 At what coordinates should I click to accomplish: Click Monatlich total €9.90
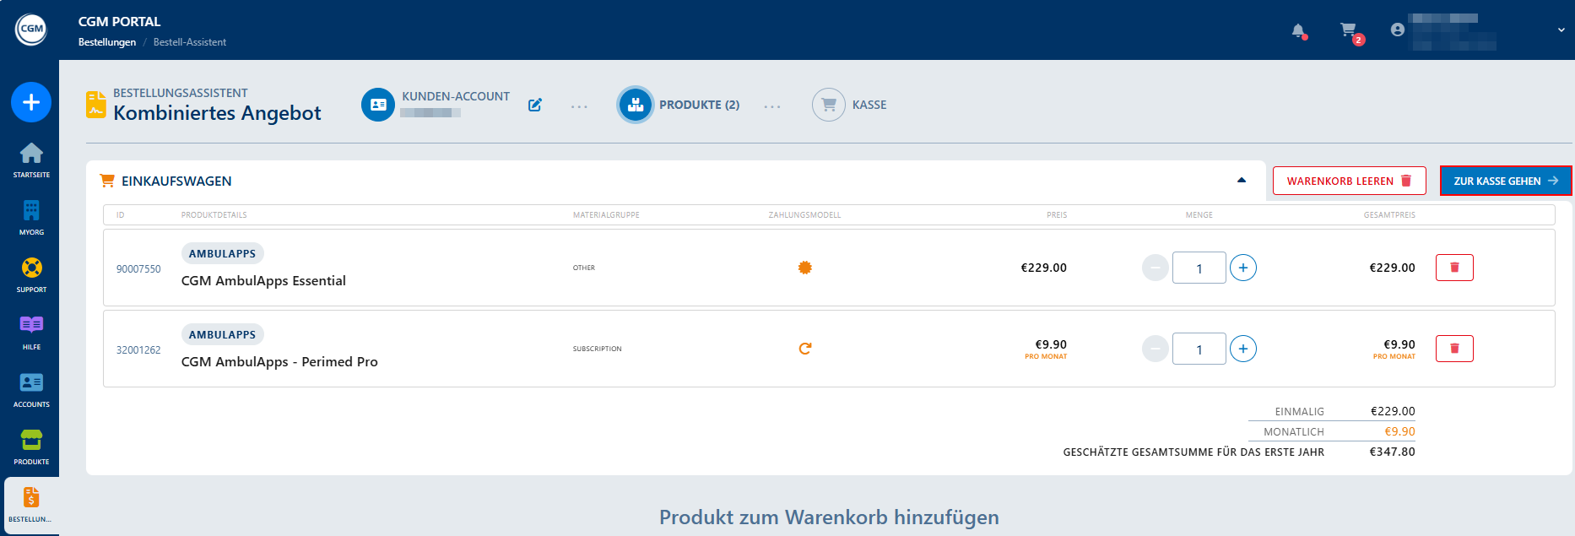click(1399, 431)
